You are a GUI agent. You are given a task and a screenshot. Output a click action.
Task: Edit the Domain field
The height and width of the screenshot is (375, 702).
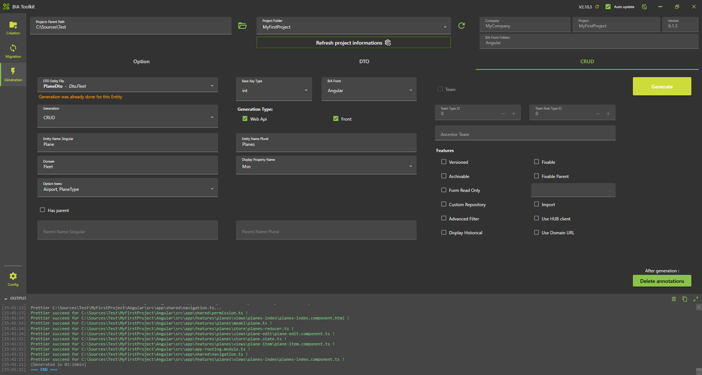[128, 165]
